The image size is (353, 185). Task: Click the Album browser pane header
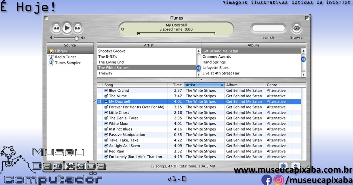click(x=253, y=45)
